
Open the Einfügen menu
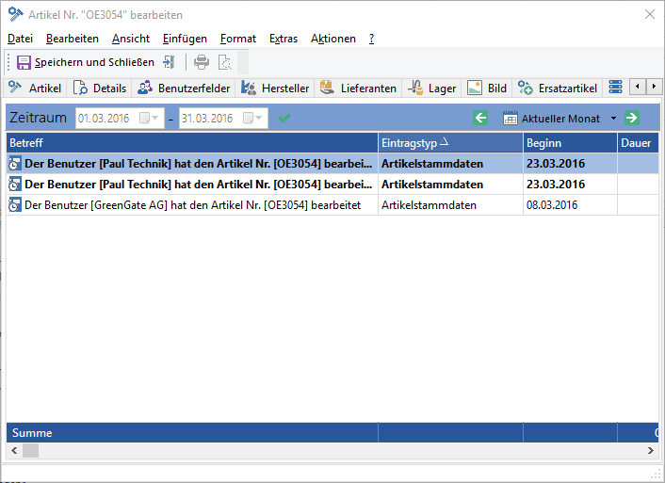point(185,39)
